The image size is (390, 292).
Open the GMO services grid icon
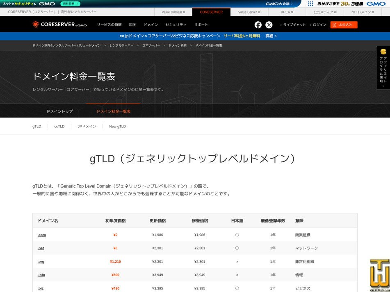[310, 4]
